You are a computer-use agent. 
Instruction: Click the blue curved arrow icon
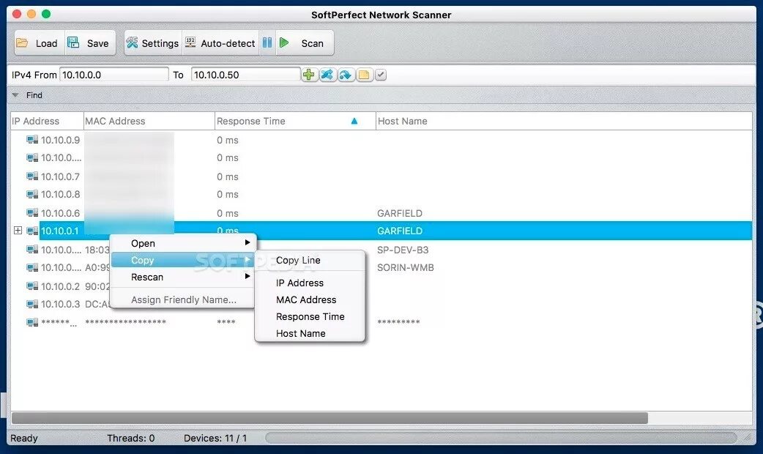346,75
